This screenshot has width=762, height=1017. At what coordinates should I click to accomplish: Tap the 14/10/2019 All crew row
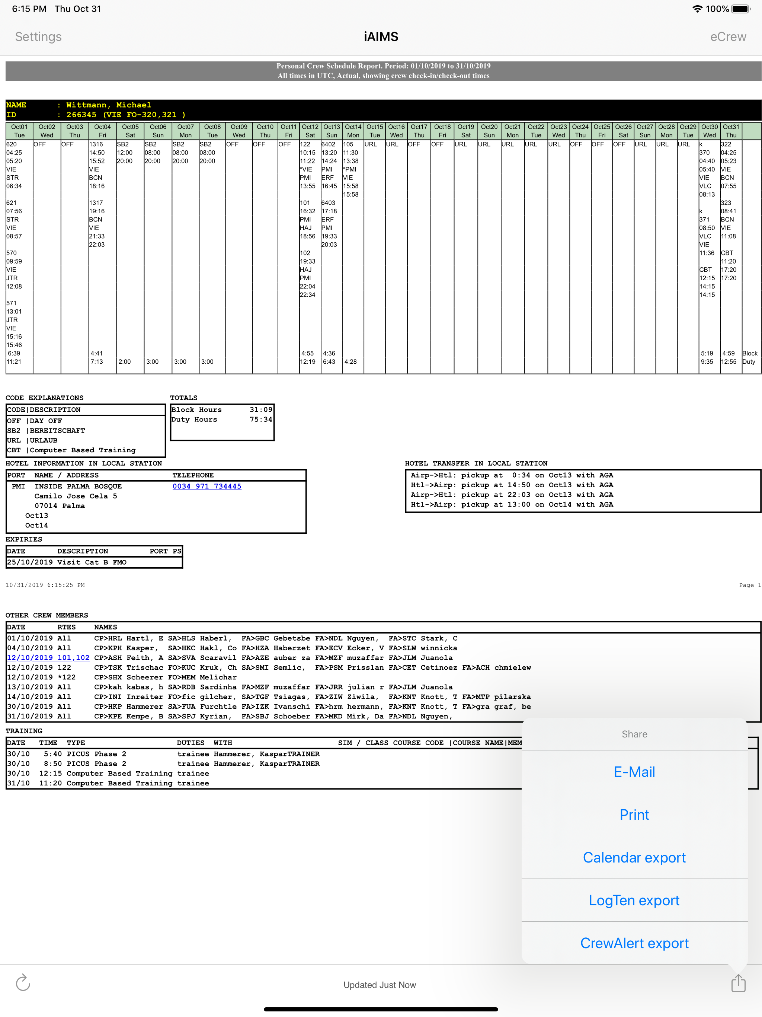(x=269, y=697)
